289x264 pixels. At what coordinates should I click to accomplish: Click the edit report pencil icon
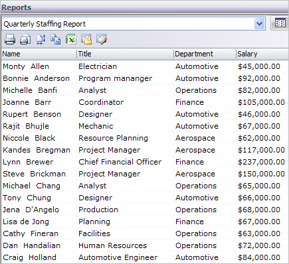click(102, 39)
